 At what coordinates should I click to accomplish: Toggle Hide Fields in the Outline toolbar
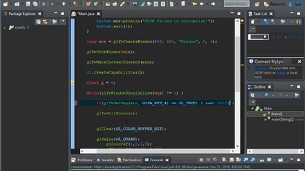(266, 95)
